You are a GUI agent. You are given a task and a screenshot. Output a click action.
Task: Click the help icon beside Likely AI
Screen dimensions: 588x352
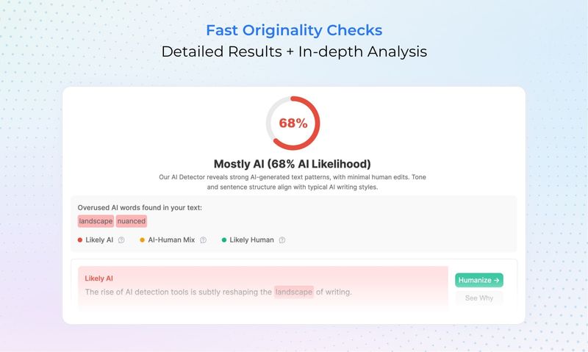121,240
